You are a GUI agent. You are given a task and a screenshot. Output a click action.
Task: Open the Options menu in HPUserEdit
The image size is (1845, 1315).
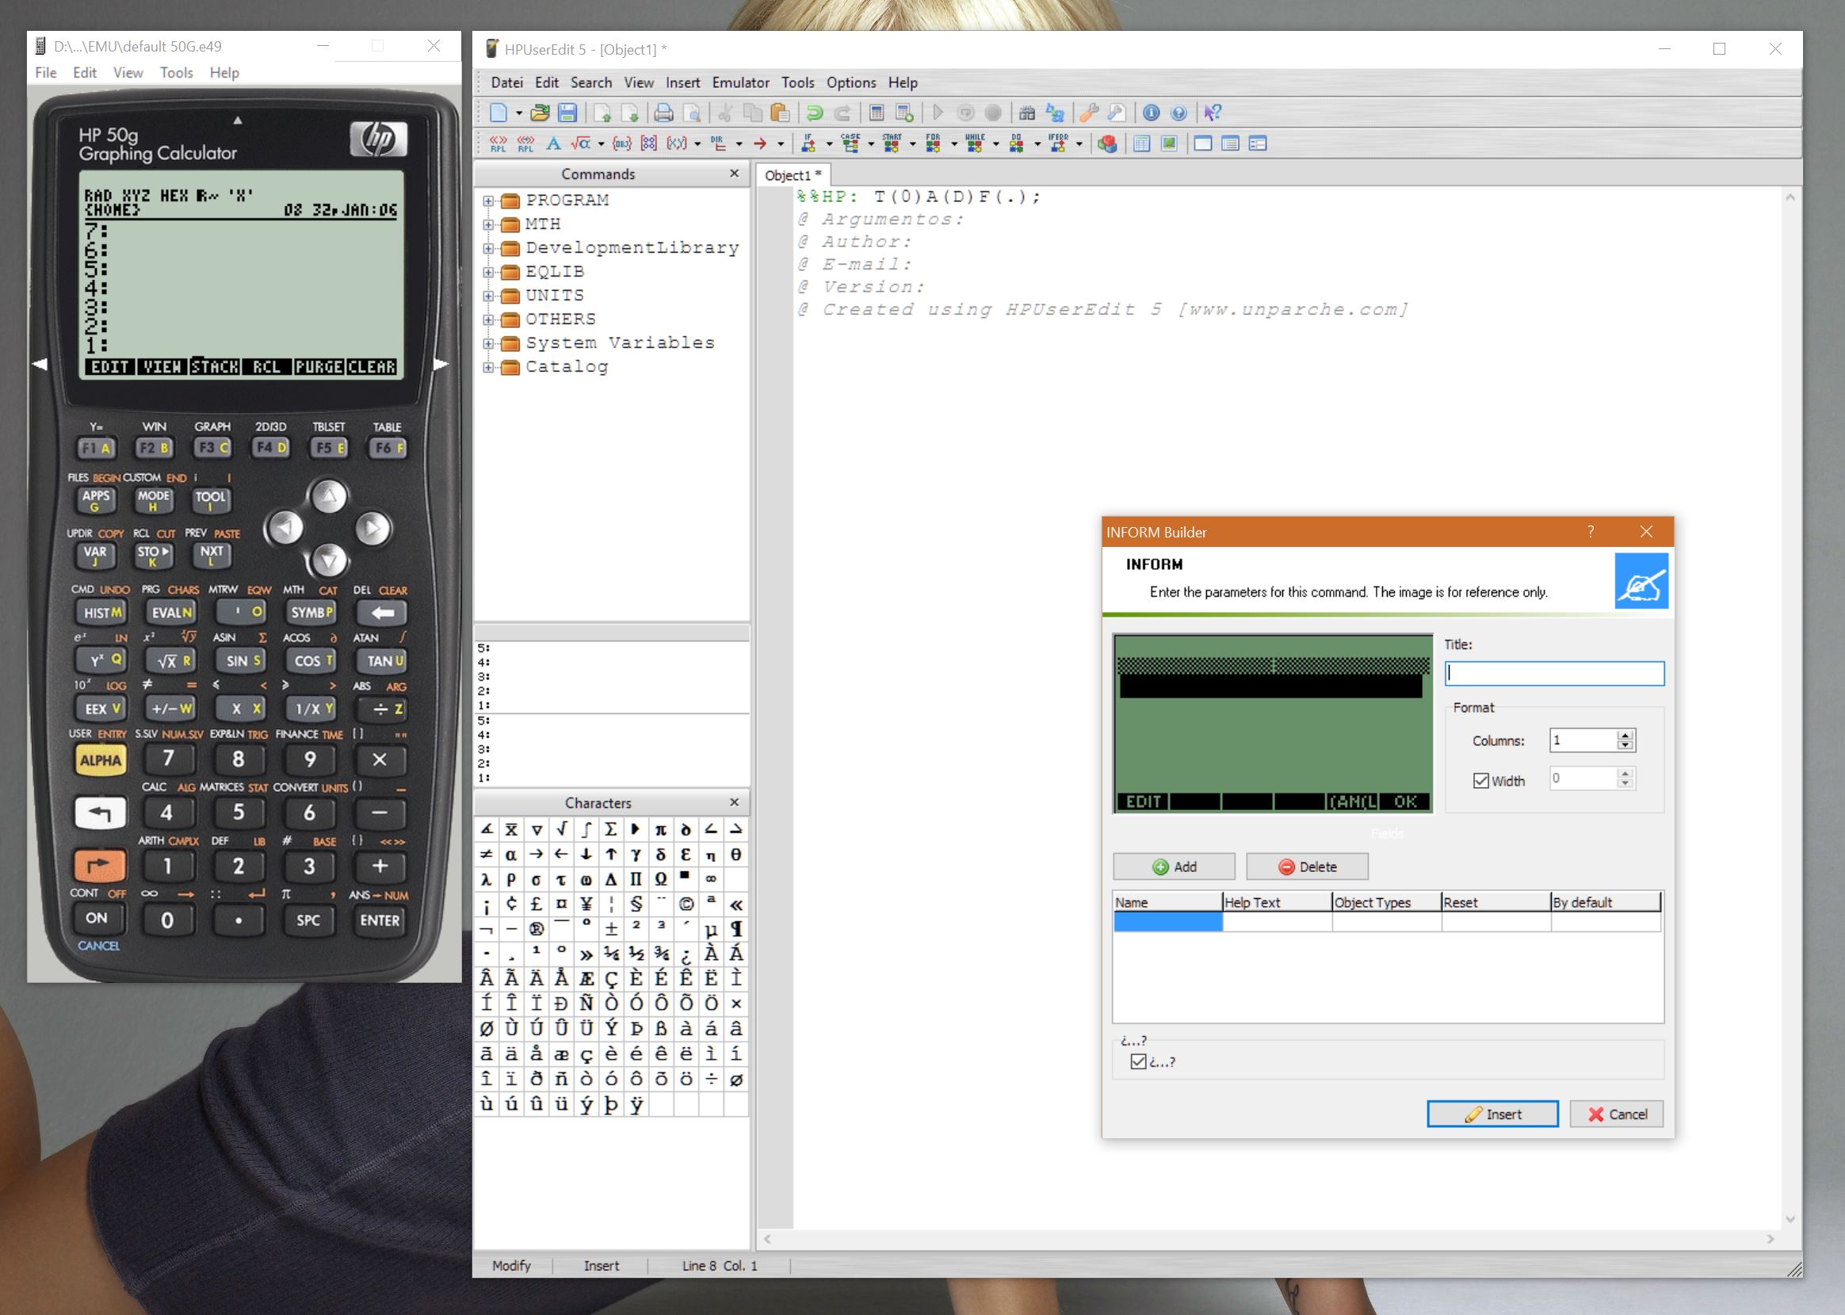[851, 82]
